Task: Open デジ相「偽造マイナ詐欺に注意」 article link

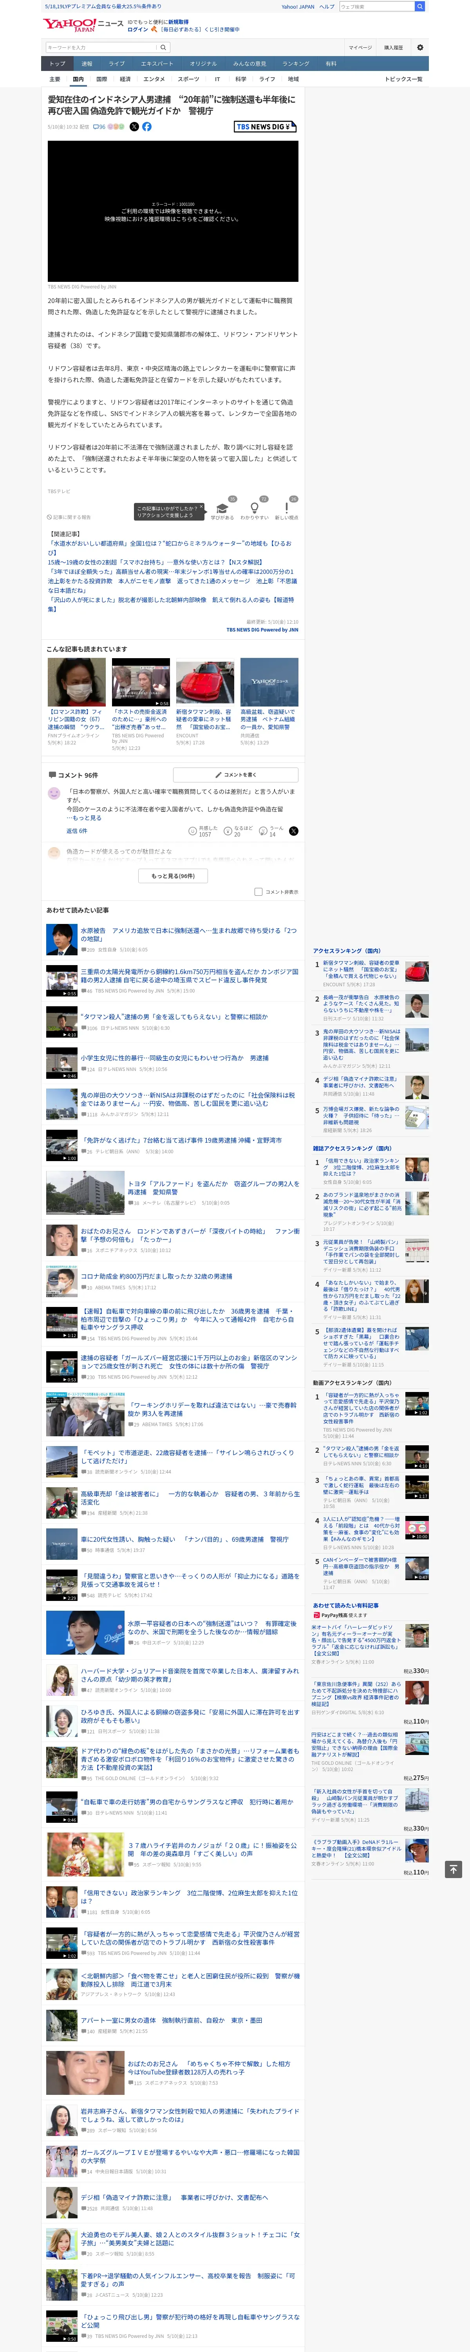Action: click(x=174, y=2198)
